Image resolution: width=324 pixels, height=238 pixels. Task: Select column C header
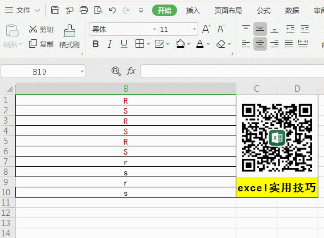pos(256,89)
